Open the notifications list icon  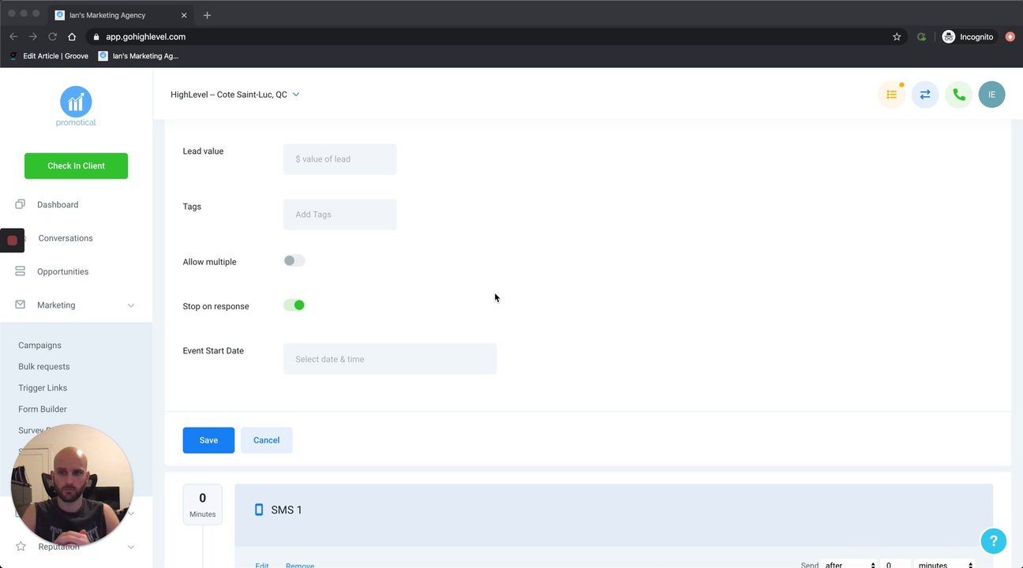891,95
